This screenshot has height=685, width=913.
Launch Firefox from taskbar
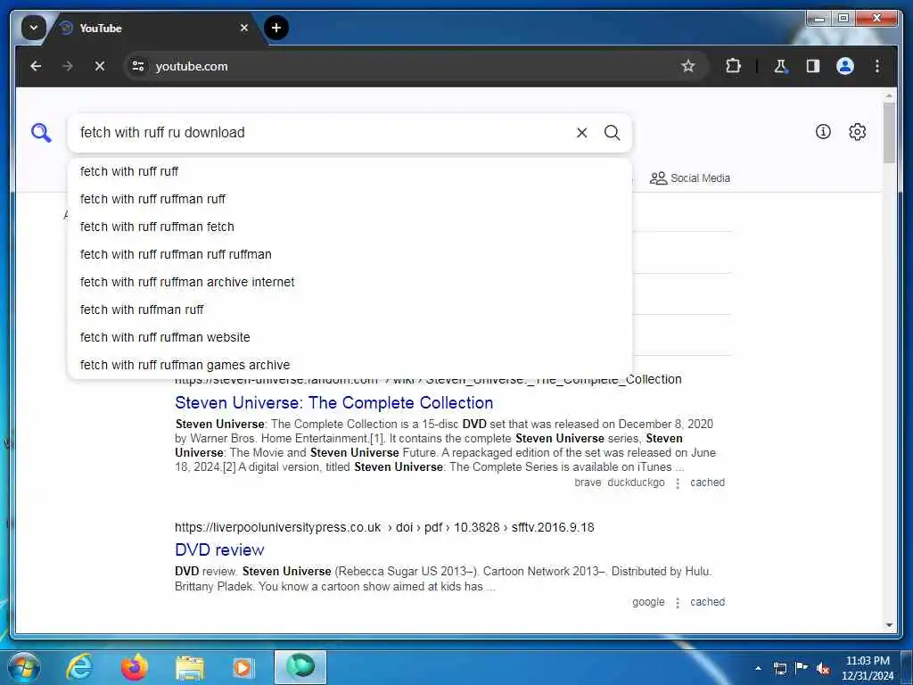tap(135, 667)
